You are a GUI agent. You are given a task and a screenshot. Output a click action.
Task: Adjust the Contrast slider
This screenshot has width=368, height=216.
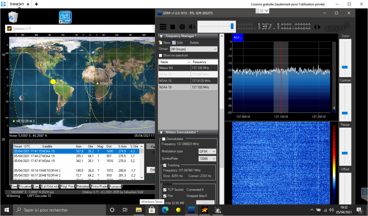click(x=345, y=102)
